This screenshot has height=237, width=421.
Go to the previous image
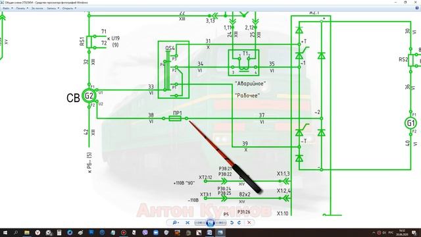point(200,223)
